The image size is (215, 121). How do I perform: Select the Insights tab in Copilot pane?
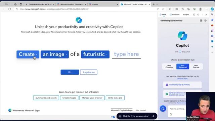click(x=186, y=14)
